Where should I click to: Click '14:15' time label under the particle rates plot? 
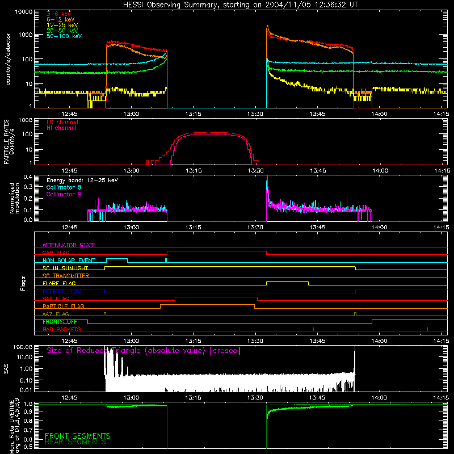(x=442, y=170)
